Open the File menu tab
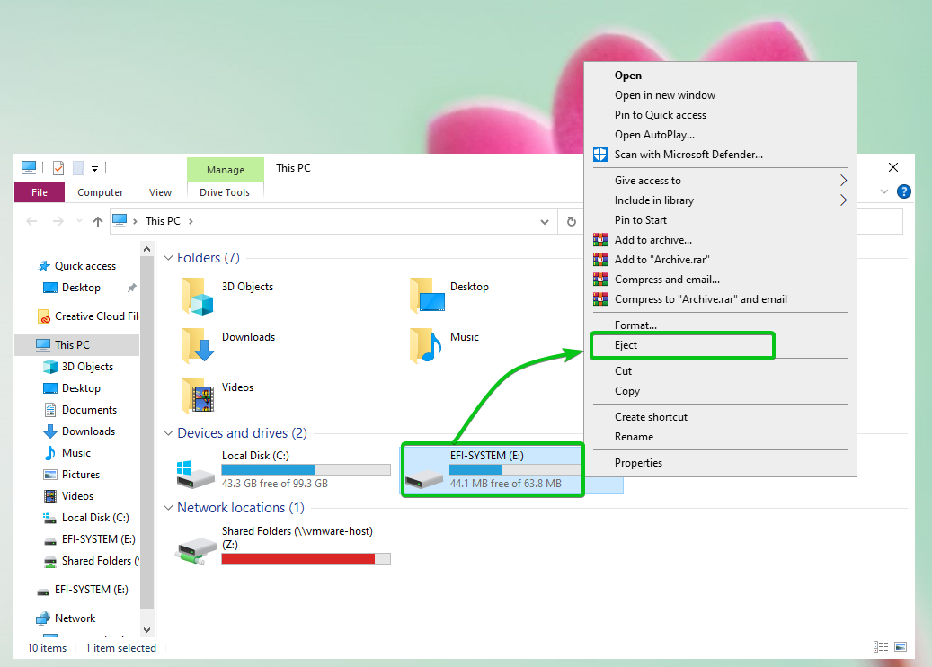This screenshot has width=932, height=667. (x=40, y=192)
